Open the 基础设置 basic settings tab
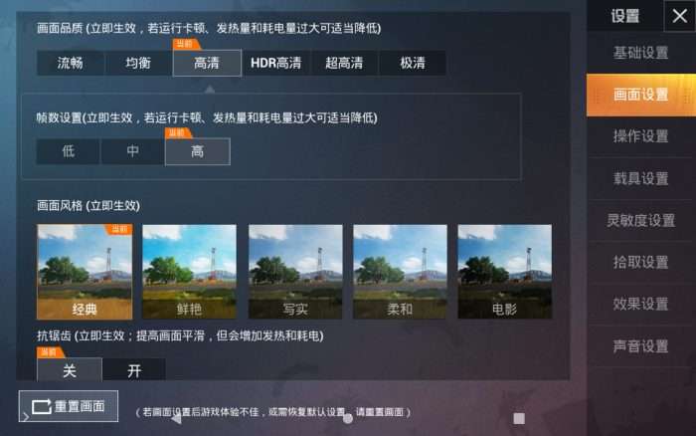This screenshot has height=436, width=696. point(641,53)
